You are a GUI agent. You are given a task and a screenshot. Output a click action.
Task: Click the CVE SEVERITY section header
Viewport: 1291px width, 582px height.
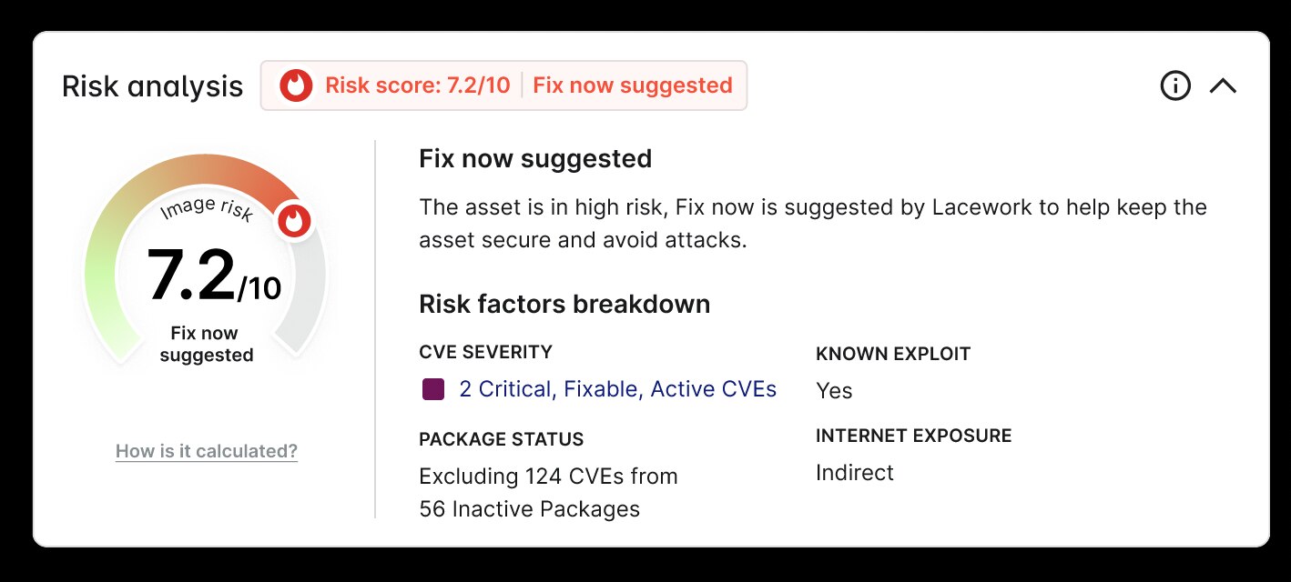pyautogui.click(x=485, y=352)
